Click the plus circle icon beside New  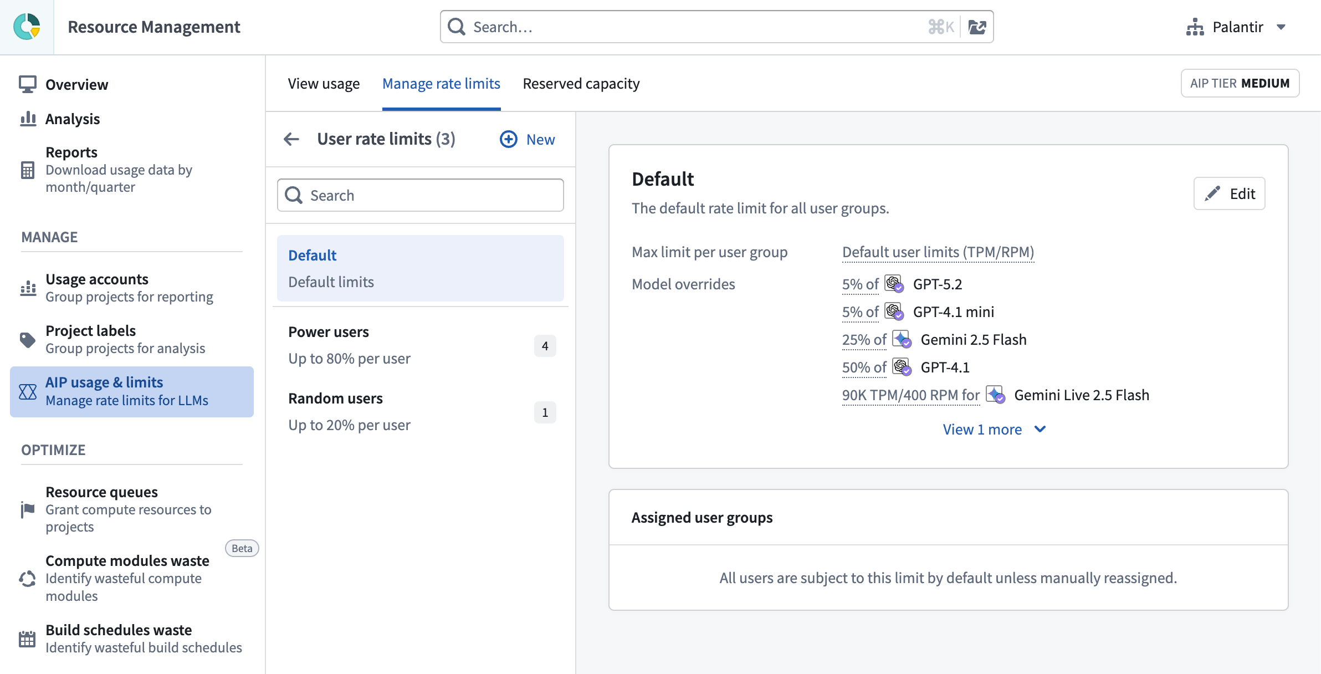pyautogui.click(x=509, y=139)
